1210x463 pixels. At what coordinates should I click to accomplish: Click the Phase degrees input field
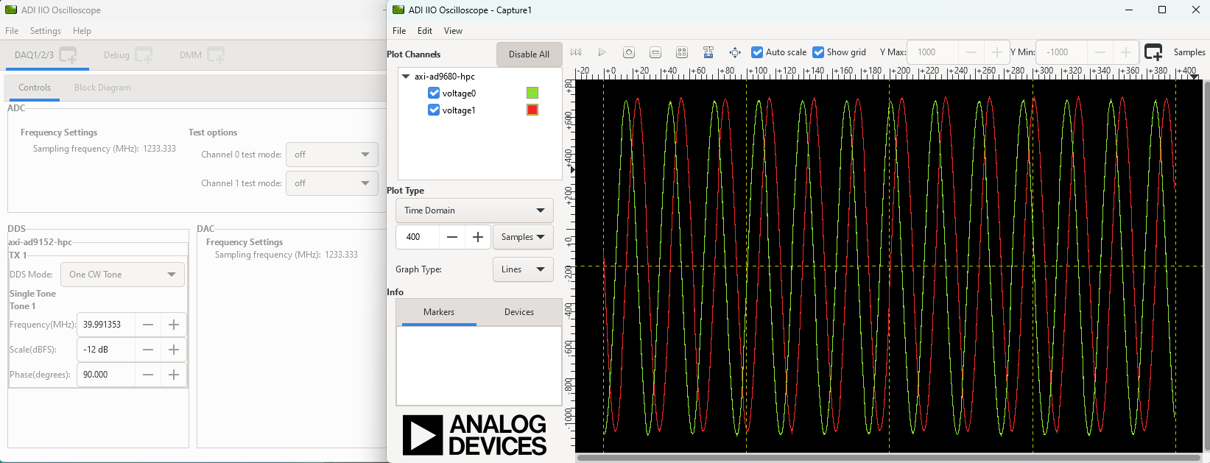coord(106,375)
